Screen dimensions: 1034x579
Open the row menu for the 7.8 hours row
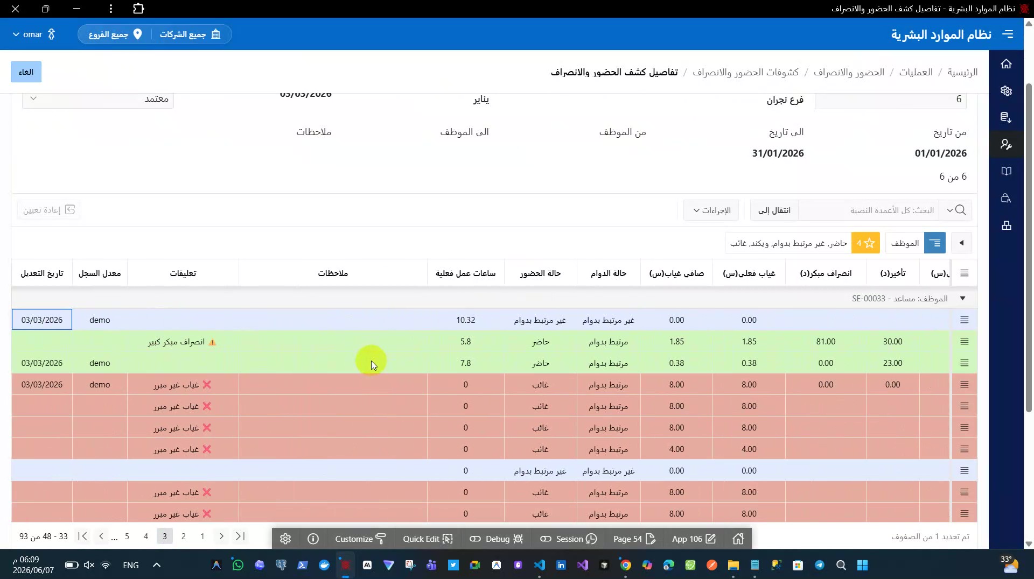click(x=964, y=363)
